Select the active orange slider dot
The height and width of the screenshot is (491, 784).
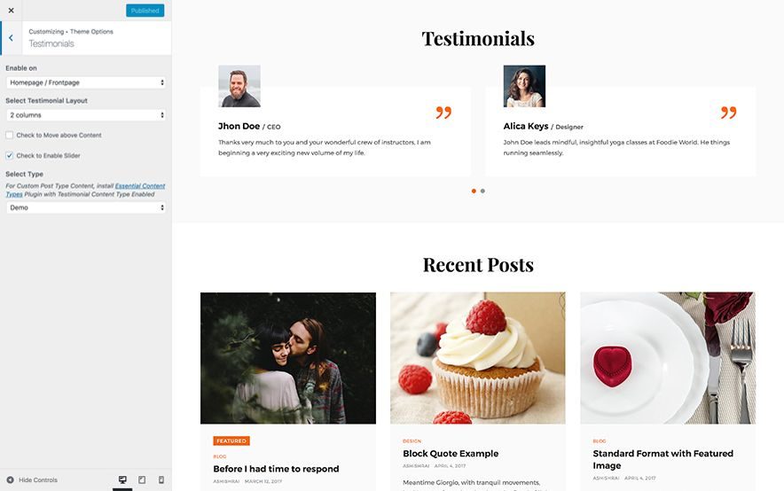click(x=474, y=191)
